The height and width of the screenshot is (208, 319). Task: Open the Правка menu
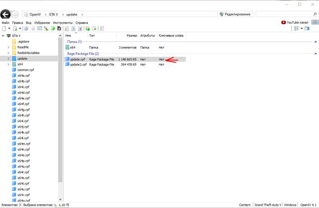[17, 23]
